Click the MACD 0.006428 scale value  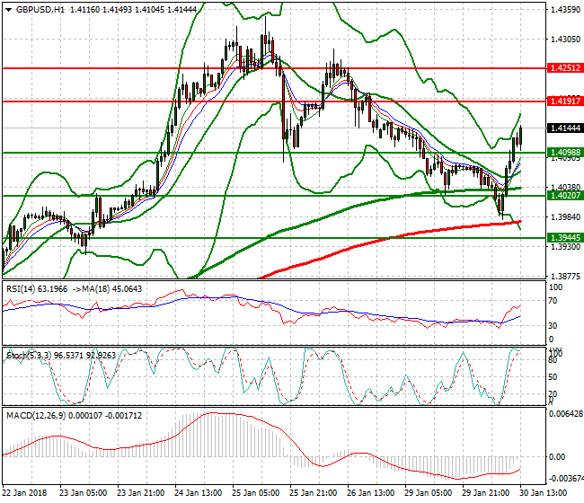[x=566, y=414]
